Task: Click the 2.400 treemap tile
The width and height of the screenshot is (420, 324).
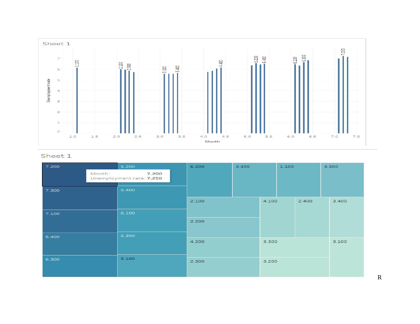Action: click(x=312, y=217)
